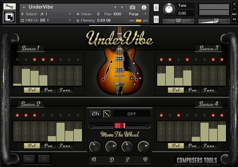Go to previous instrument arrow

coord(115,7)
